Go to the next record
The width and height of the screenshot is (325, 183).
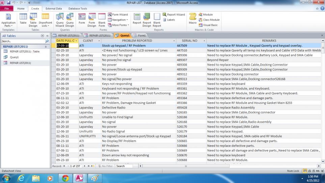coord(85,166)
